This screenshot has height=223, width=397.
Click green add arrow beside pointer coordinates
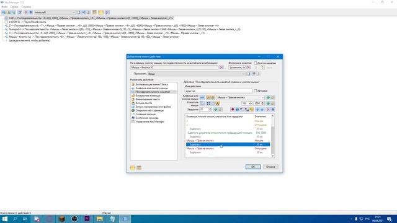(x=268, y=103)
